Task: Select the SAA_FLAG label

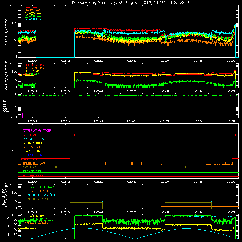Action: [30, 159]
